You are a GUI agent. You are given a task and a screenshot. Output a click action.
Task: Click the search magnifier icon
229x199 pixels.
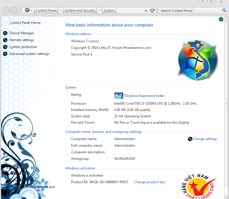[x=224, y=10]
